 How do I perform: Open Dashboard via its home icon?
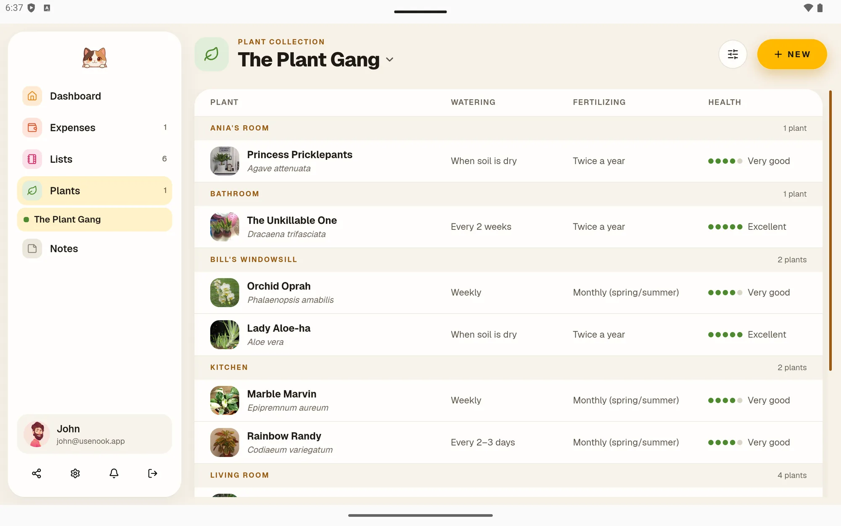coord(32,96)
